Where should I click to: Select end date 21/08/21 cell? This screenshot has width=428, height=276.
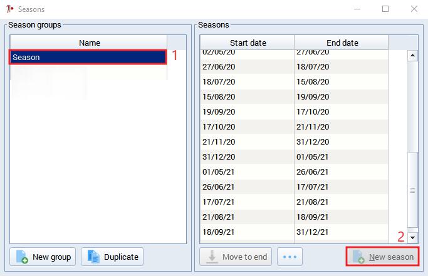341,202
